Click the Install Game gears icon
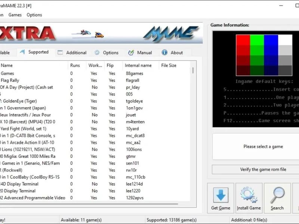The image size is (299, 224). [x=249, y=195]
